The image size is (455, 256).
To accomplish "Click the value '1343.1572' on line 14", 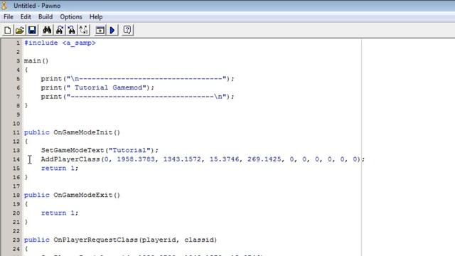I will click(x=182, y=159).
